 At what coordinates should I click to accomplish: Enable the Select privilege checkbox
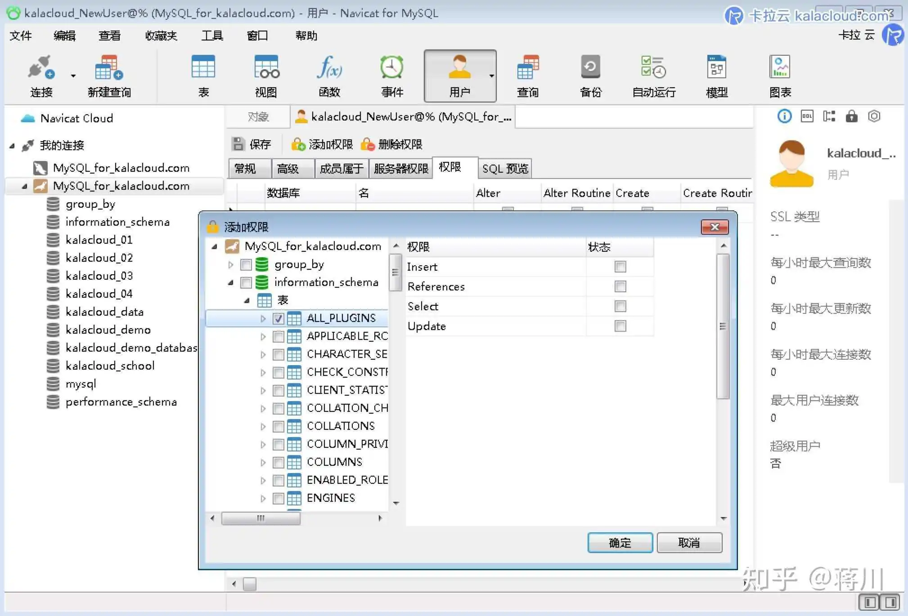click(620, 307)
